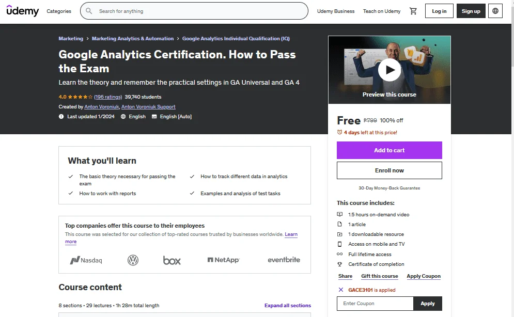
Task: Click the downloadable resource icon
Action: [x=339, y=234]
